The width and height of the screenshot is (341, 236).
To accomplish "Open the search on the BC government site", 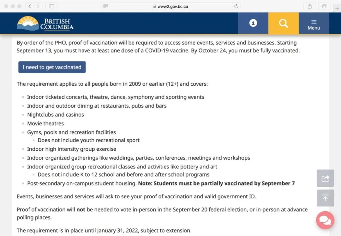I will [283, 23].
